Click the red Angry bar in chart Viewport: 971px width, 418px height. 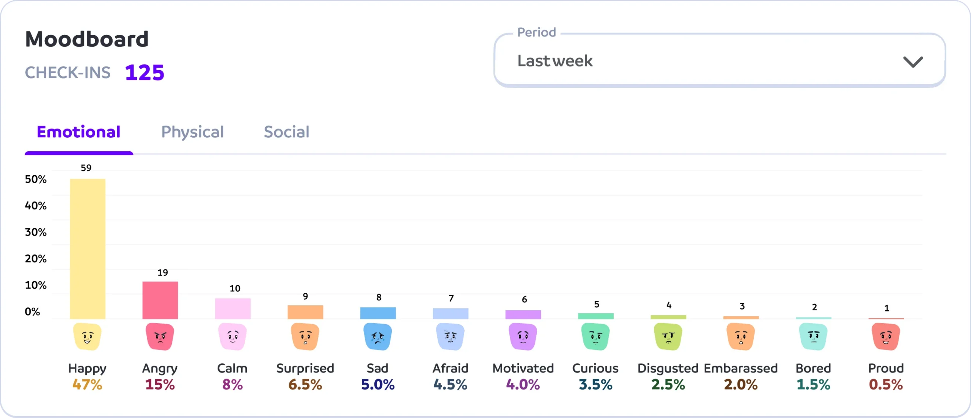click(x=160, y=300)
